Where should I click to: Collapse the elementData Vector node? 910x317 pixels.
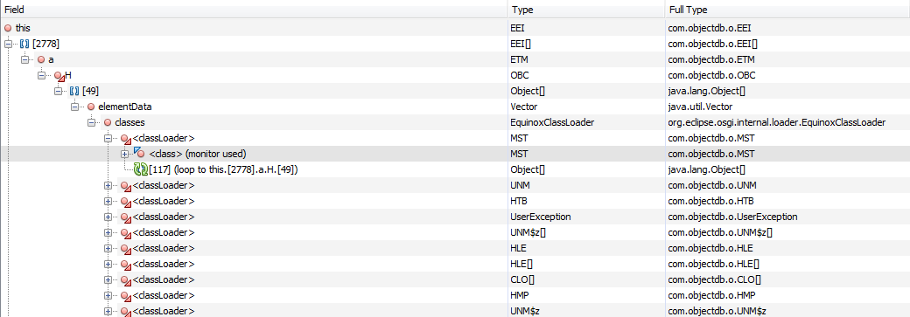pos(75,107)
